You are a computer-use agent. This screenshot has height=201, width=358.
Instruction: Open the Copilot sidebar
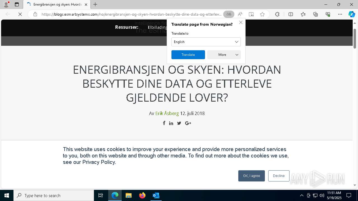[352, 14]
